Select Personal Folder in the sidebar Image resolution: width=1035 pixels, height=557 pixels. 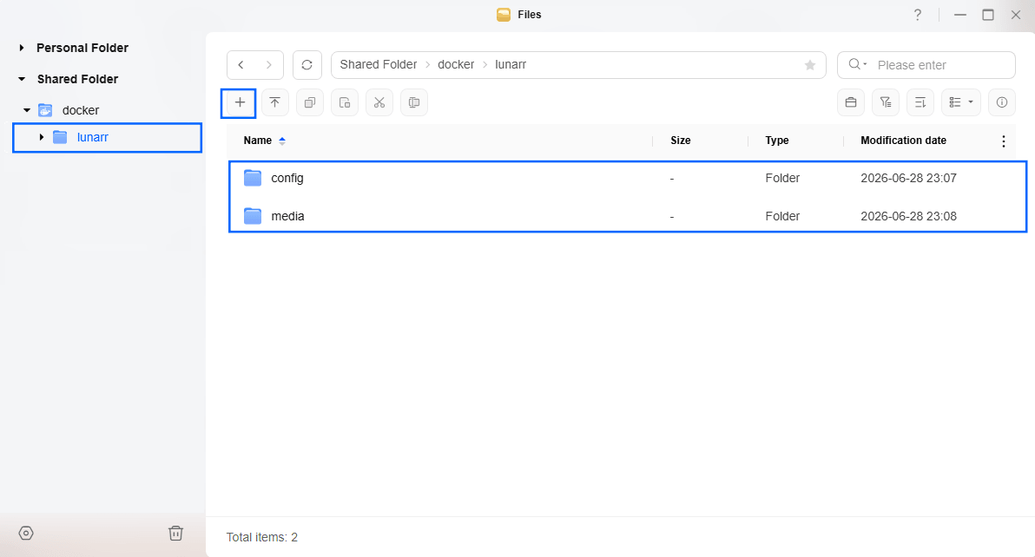coord(82,48)
